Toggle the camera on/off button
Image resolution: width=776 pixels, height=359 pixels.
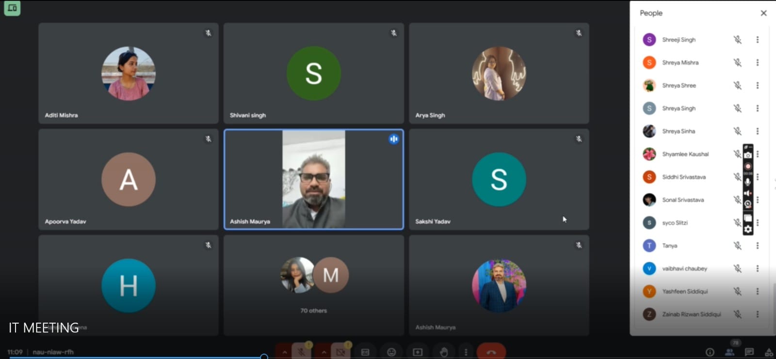point(340,352)
